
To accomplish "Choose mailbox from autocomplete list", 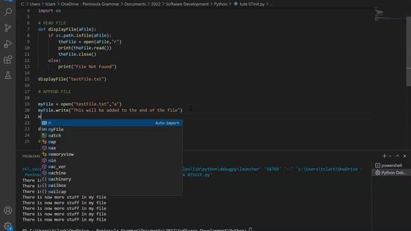I will (x=112, y=185).
